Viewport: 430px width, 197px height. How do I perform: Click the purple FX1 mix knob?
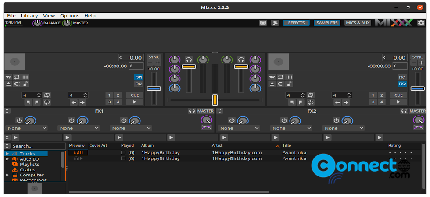tap(207, 120)
